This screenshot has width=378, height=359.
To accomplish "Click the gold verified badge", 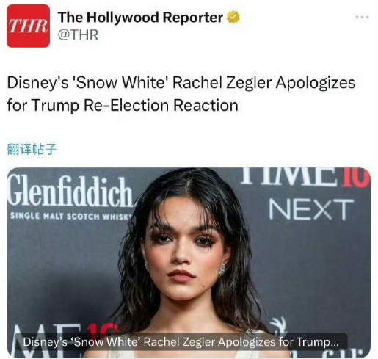I will coord(233,18).
